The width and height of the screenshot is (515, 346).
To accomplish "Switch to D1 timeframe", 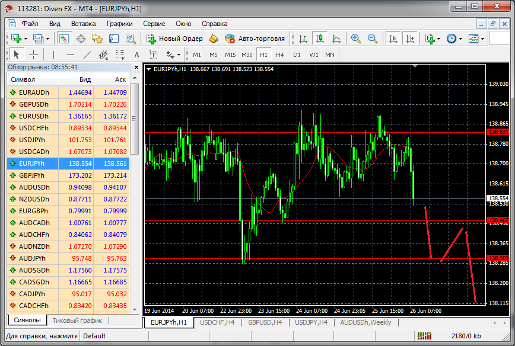I will [297, 55].
